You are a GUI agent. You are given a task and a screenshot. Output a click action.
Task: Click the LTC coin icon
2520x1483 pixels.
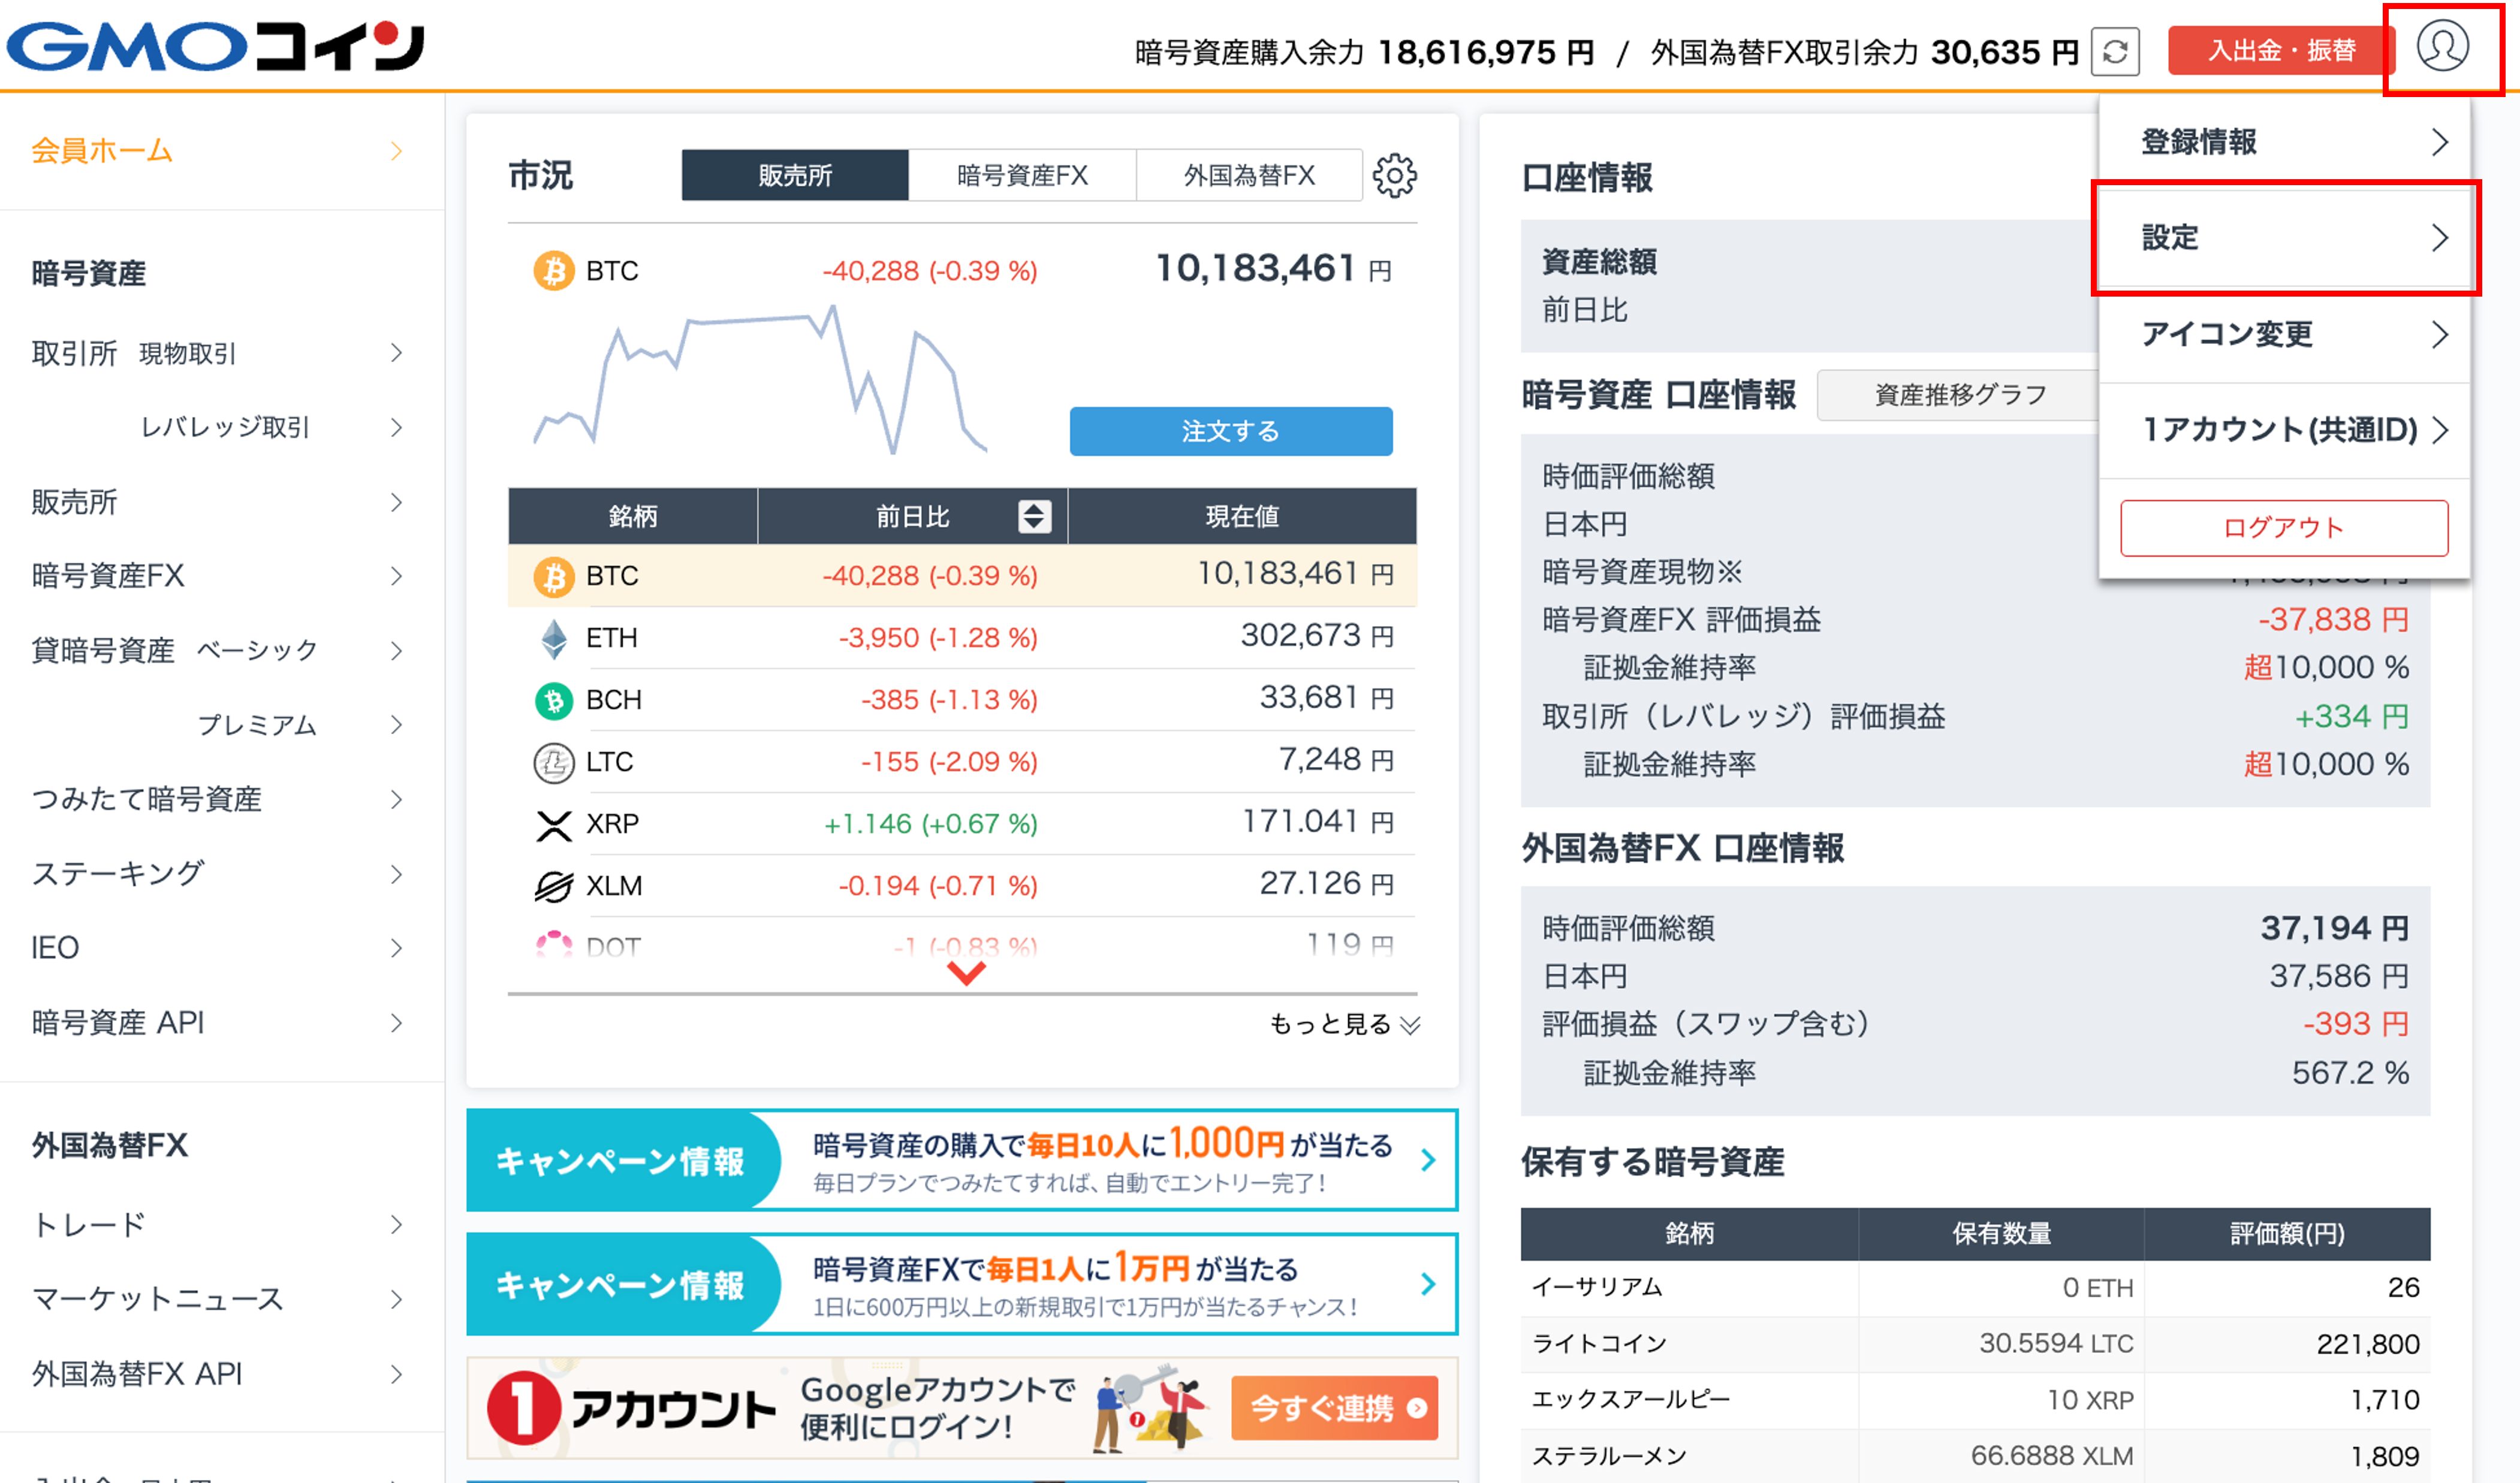tap(554, 763)
